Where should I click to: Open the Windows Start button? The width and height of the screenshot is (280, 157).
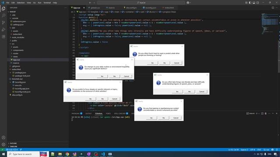(x=3, y=154)
